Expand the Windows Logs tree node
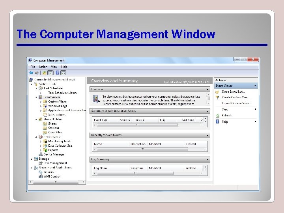Viewport: 284px width, 213px height. [41, 106]
